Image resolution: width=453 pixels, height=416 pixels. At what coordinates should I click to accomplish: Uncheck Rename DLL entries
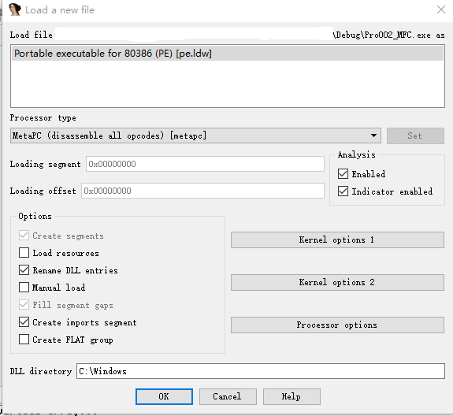pyautogui.click(x=24, y=269)
